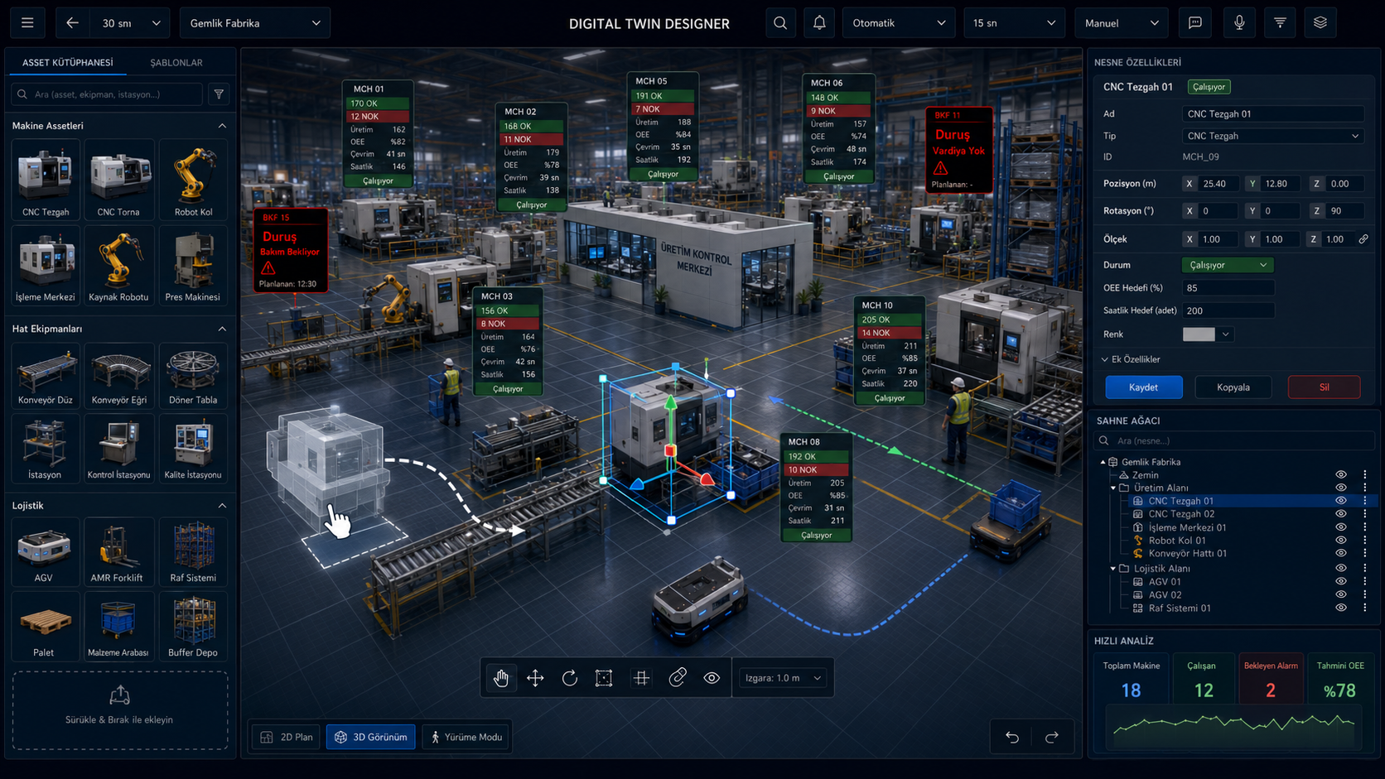Filter the asset library list

[x=219, y=94]
